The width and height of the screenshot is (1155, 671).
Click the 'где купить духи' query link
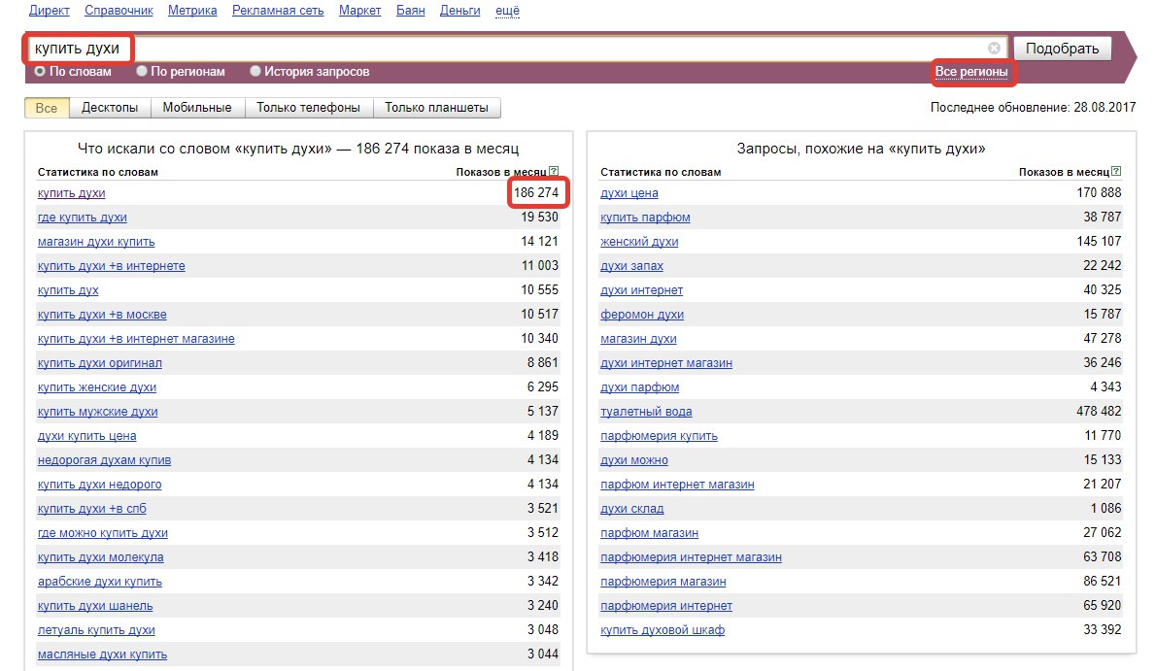pyautogui.click(x=82, y=218)
